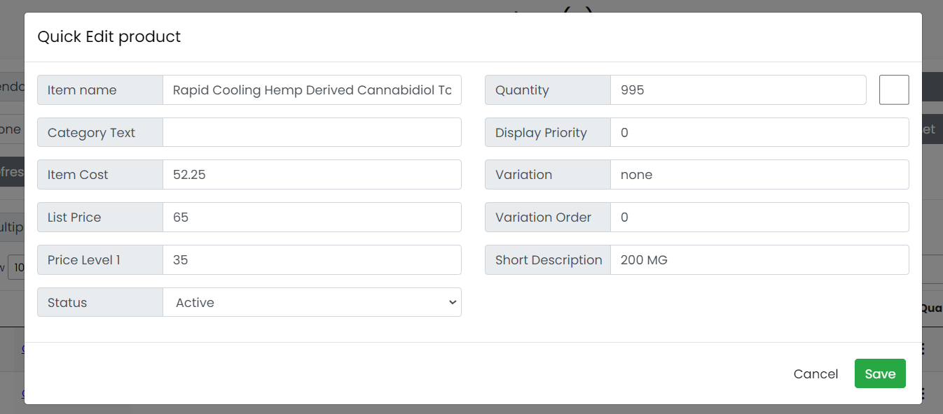Open the Status dropdown showing Active

pyautogui.click(x=312, y=302)
